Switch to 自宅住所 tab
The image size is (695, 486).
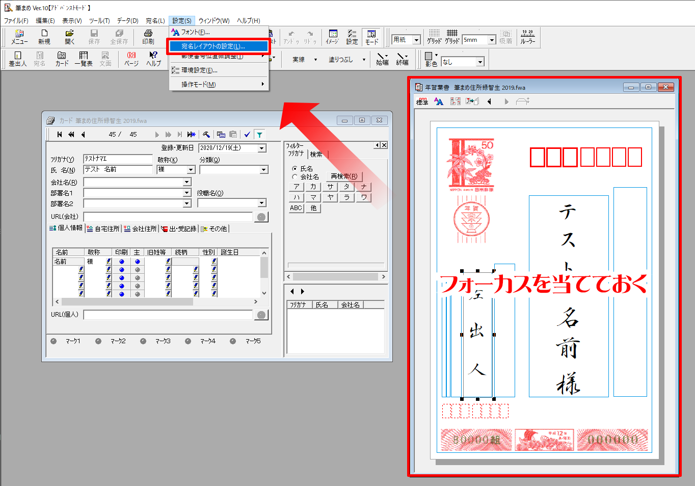coord(103,228)
